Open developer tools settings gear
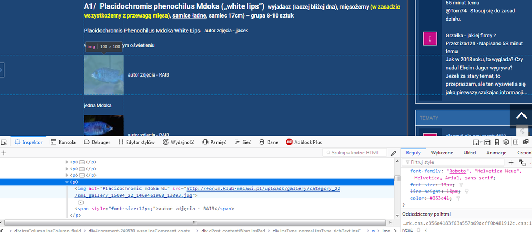 point(506,142)
